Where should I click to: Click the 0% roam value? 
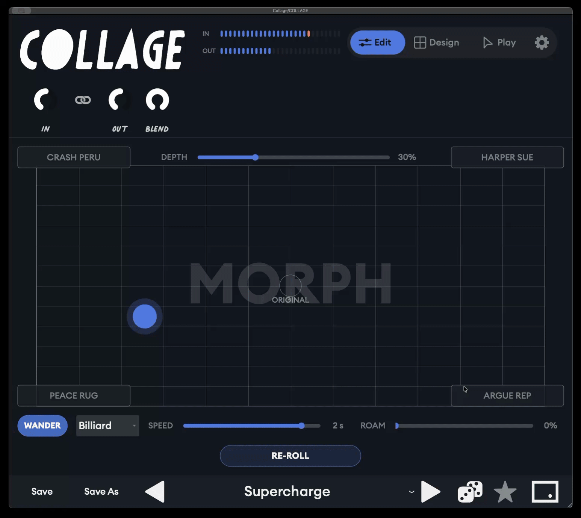tap(551, 426)
